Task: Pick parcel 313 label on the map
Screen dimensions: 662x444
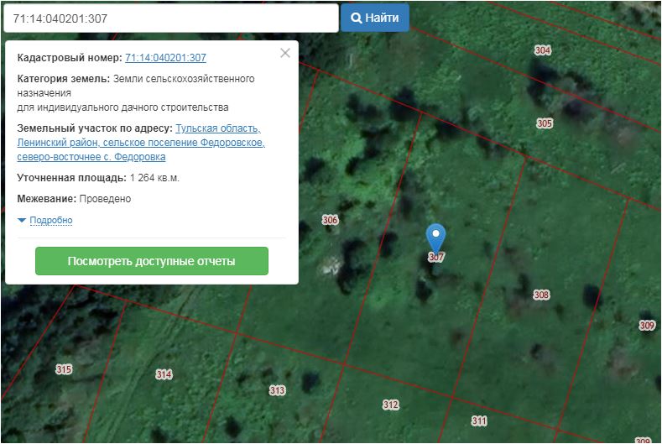Action: [x=277, y=390]
